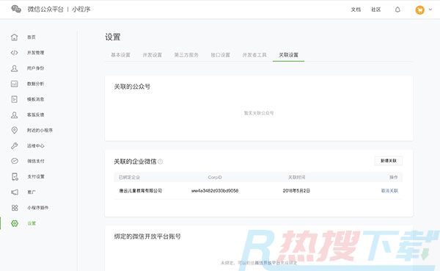Click the 关联的公众号 section heading
The width and height of the screenshot is (440, 271).
tap(132, 87)
